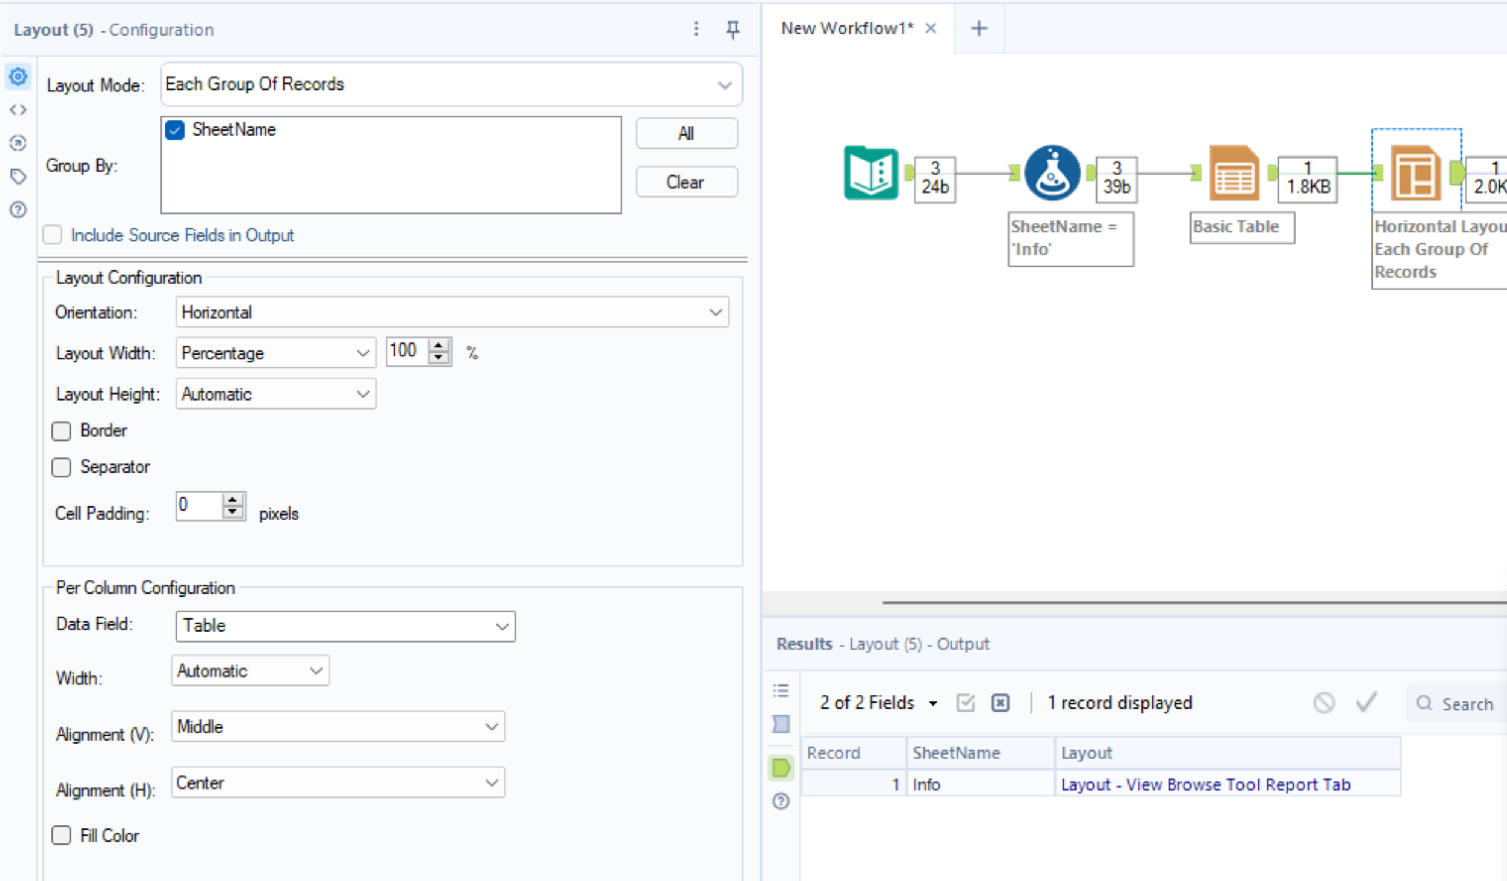This screenshot has width=1507, height=881.
Task: Click the Input Data tool icon
Action: [871, 172]
